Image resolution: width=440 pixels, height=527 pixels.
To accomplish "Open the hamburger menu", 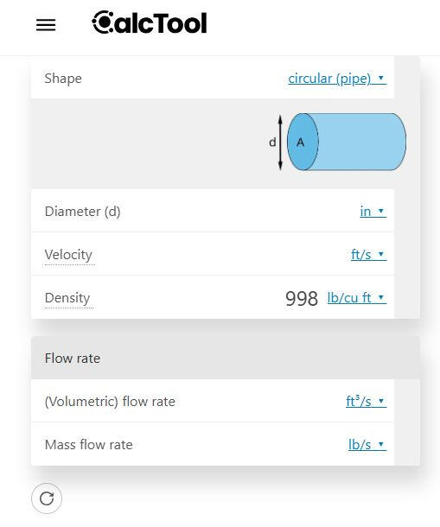I will click(x=46, y=25).
